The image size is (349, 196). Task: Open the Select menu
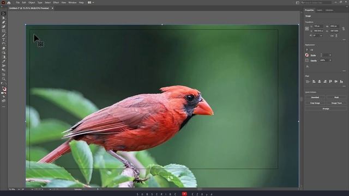[x=47, y=3]
